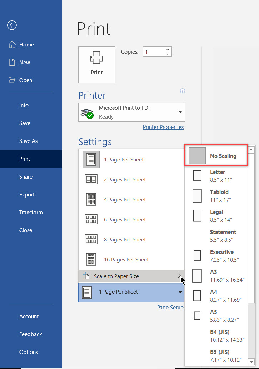This screenshot has width=259, height=369.
Task: Select the 6 Pages Per Sheet icon
Action: click(x=91, y=219)
